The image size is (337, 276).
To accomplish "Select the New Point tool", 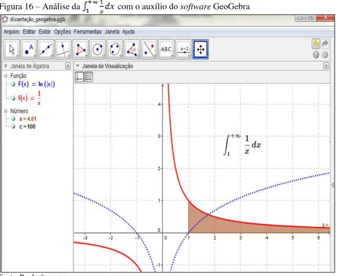I will [x=29, y=49].
